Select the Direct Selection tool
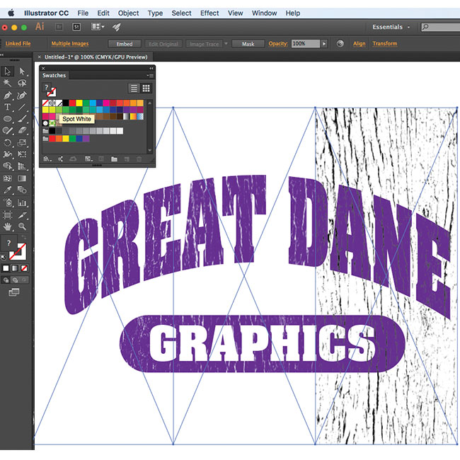The image size is (460, 460). 22,71
